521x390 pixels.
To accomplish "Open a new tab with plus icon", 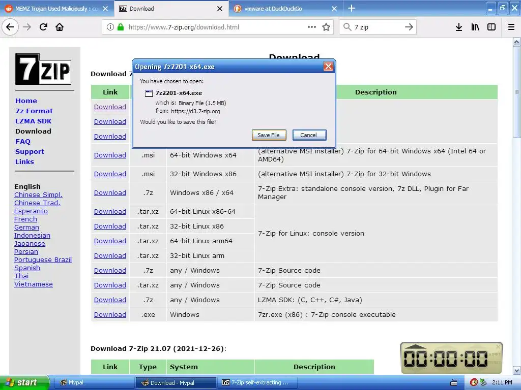I will tap(352, 8).
